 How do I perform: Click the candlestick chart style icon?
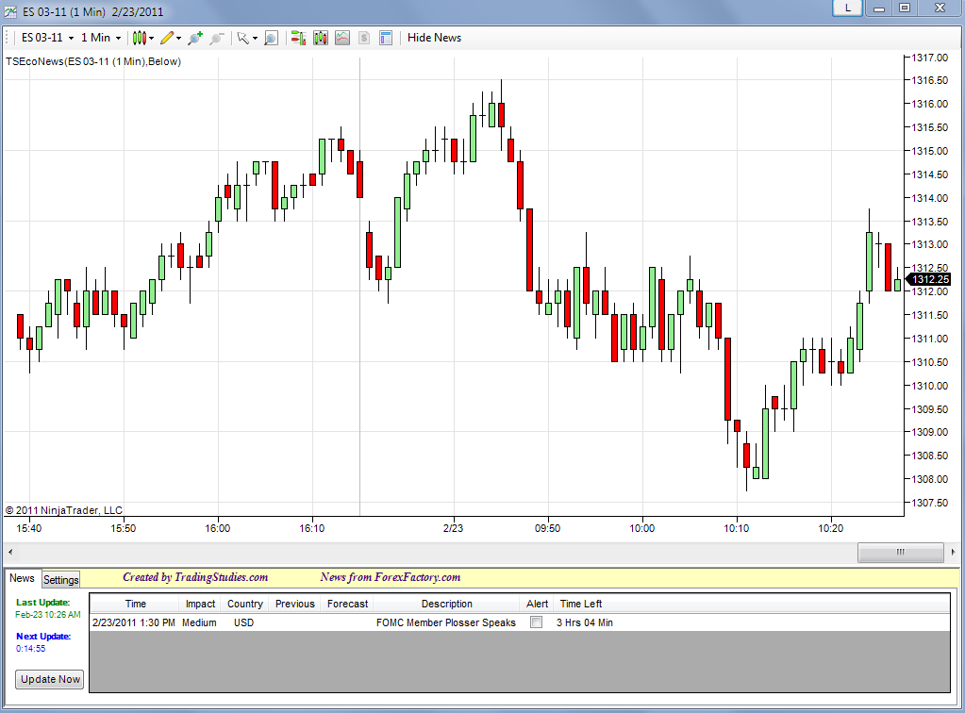[x=139, y=38]
